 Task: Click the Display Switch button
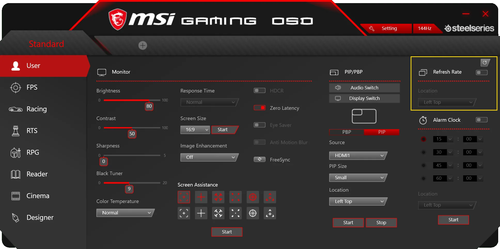pos(364,98)
